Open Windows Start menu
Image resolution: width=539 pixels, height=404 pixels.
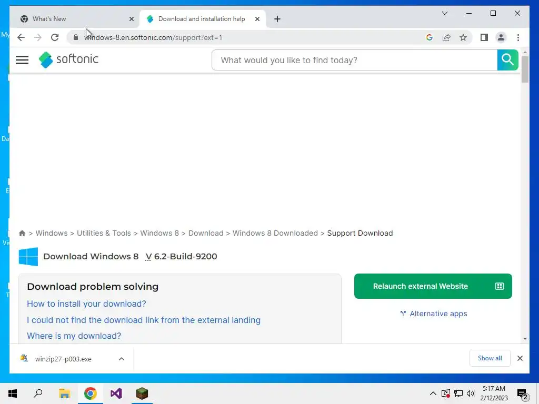point(13,393)
